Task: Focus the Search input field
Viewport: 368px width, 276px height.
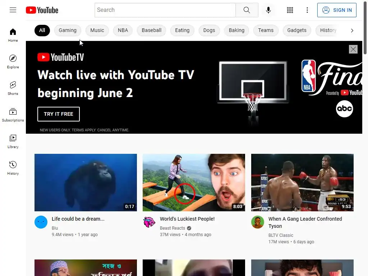Action: coord(165,10)
